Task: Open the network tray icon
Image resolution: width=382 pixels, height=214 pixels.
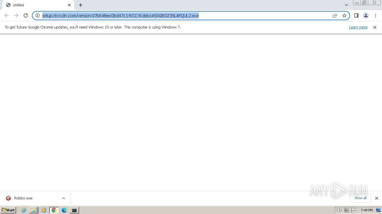Action: [x=346, y=210]
